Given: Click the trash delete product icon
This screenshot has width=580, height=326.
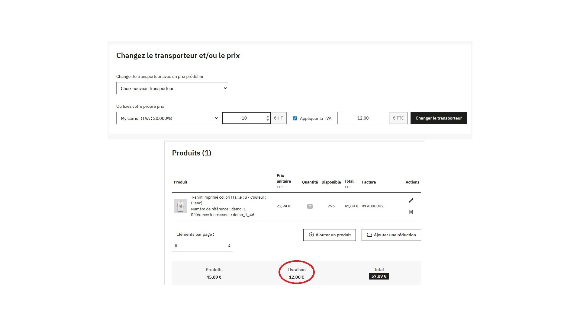Looking at the screenshot, I should point(411,212).
